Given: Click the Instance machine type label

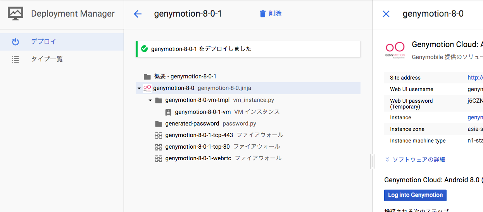Looking at the screenshot, I should [x=418, y=141].
